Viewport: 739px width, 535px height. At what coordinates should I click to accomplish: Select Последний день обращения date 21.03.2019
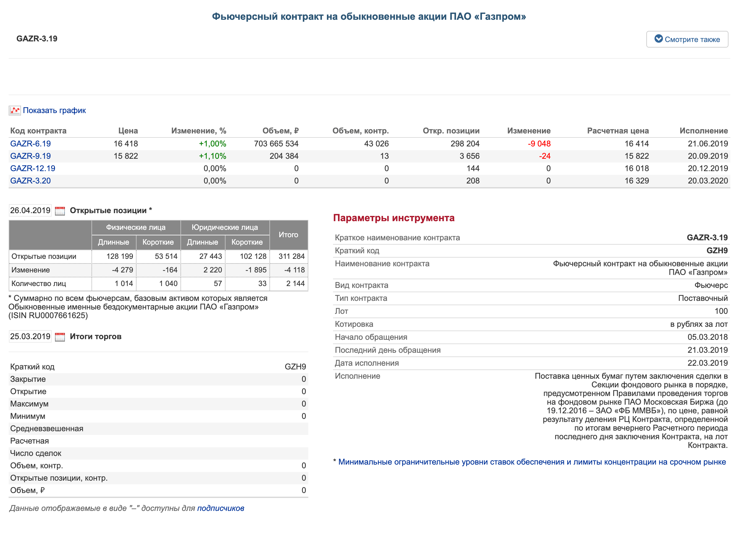tap(707, 350)
